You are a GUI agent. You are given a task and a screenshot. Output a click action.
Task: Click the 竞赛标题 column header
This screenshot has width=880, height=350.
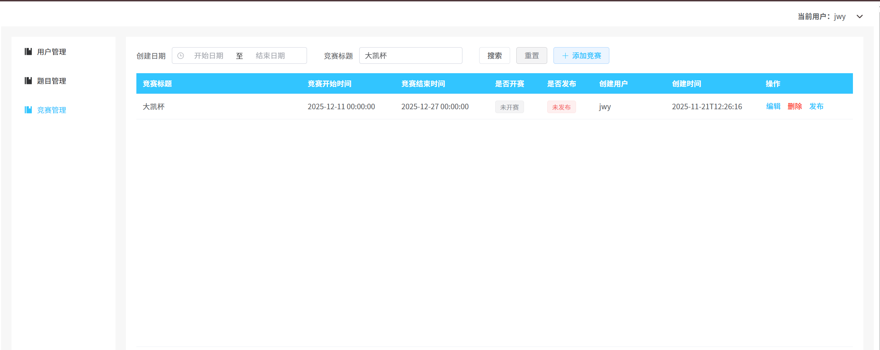pos(157,84)
